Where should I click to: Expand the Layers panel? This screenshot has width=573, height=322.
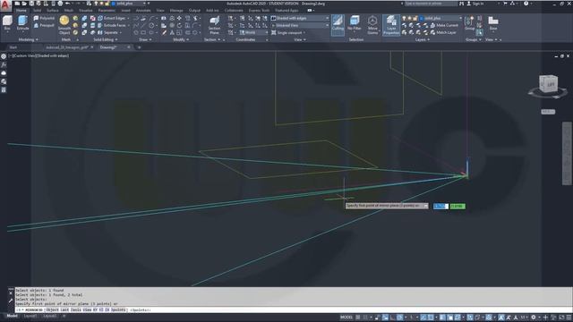click(x=423, y=39)
